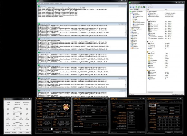This screenshot has width=187, height=136.
Task: Click the AIDA64 refresh icon
Action: point(139,7)
